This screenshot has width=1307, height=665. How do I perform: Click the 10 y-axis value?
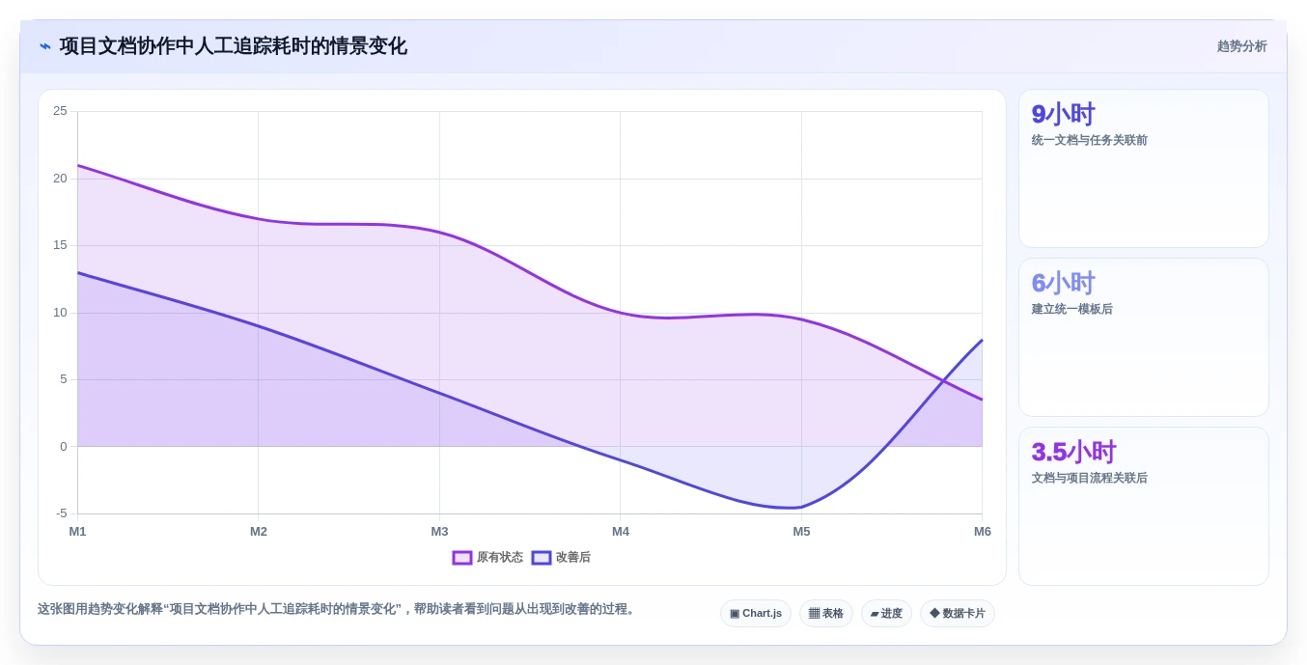click(60, 313)
